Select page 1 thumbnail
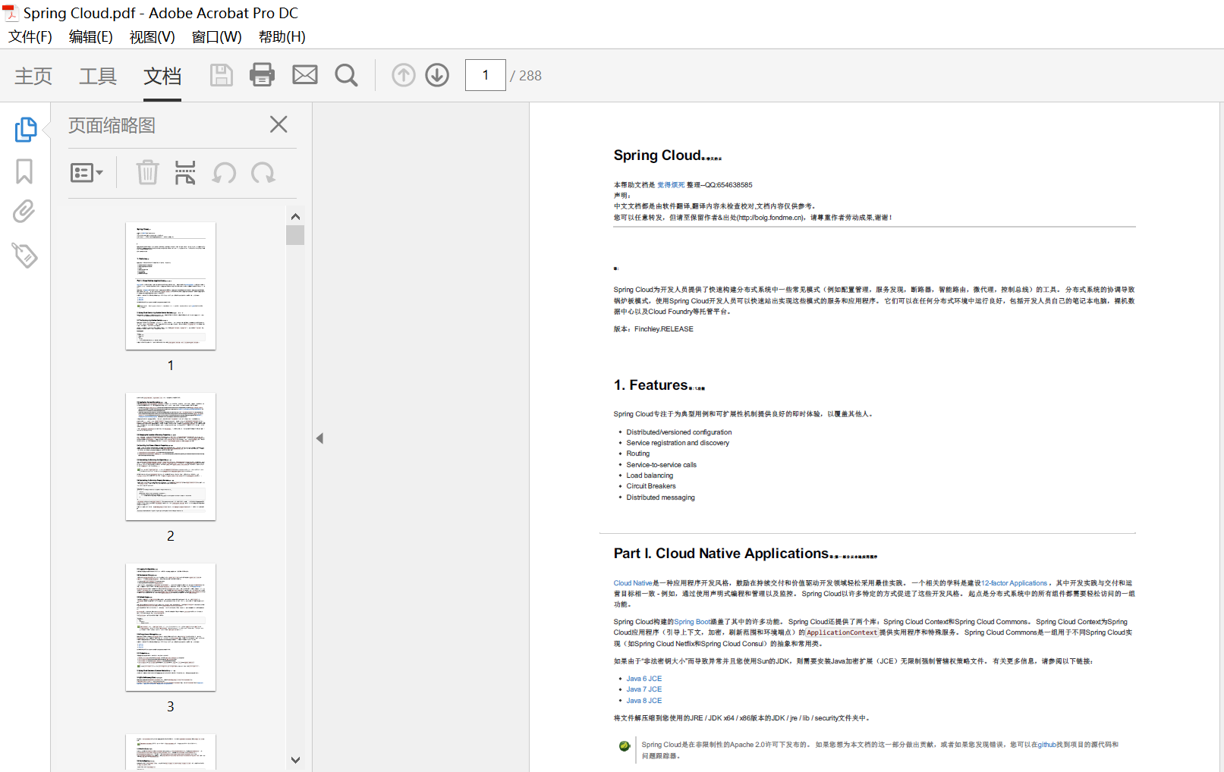The width and height of the screenshot is (1224, 772). click(171, 286)
